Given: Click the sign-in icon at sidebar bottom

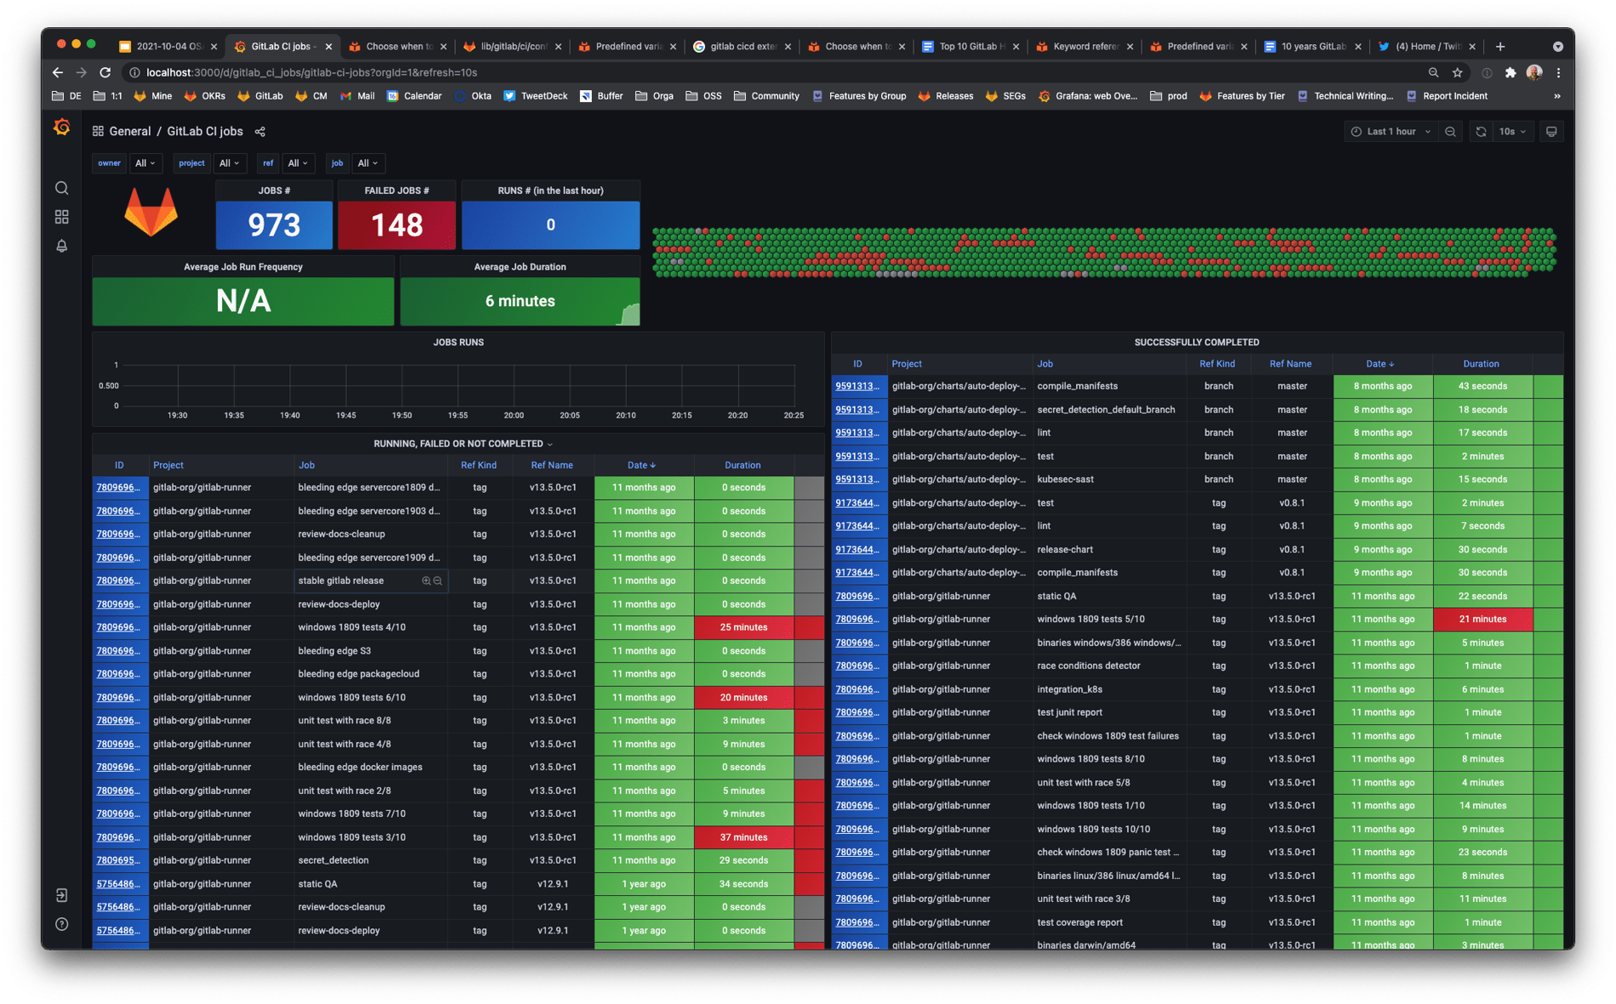Looking at the screenshot, I should [x=62, y=895].
